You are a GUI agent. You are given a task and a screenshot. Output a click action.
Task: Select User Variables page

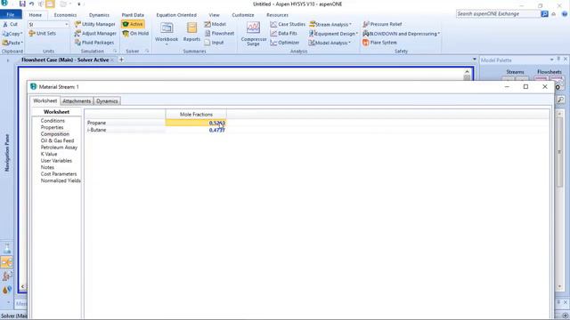click(56, 160)
